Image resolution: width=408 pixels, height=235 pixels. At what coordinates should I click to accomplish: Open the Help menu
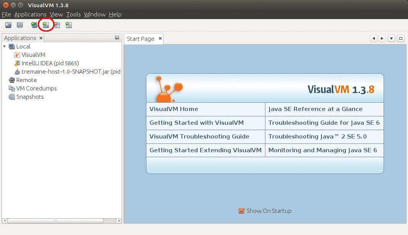click(115, 14)
